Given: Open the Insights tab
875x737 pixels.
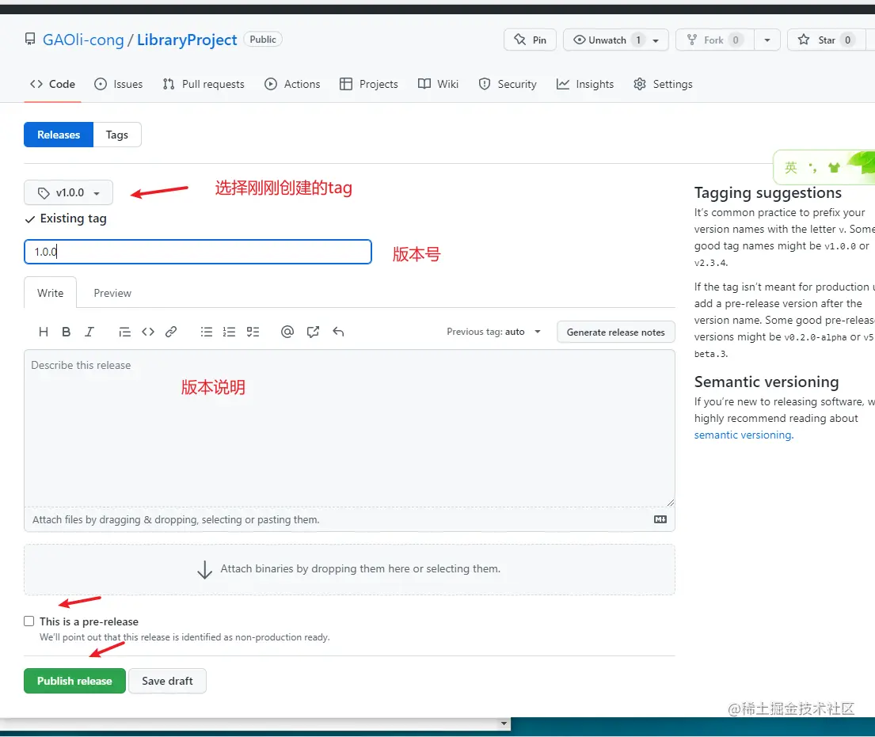Looking at the screenshot, I should point(585,84).
